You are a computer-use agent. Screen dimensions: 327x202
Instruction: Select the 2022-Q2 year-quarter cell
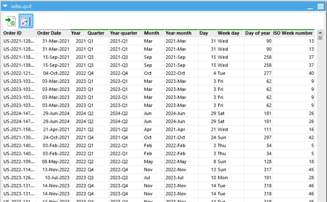pyautogui.click(x=126, y=162)
